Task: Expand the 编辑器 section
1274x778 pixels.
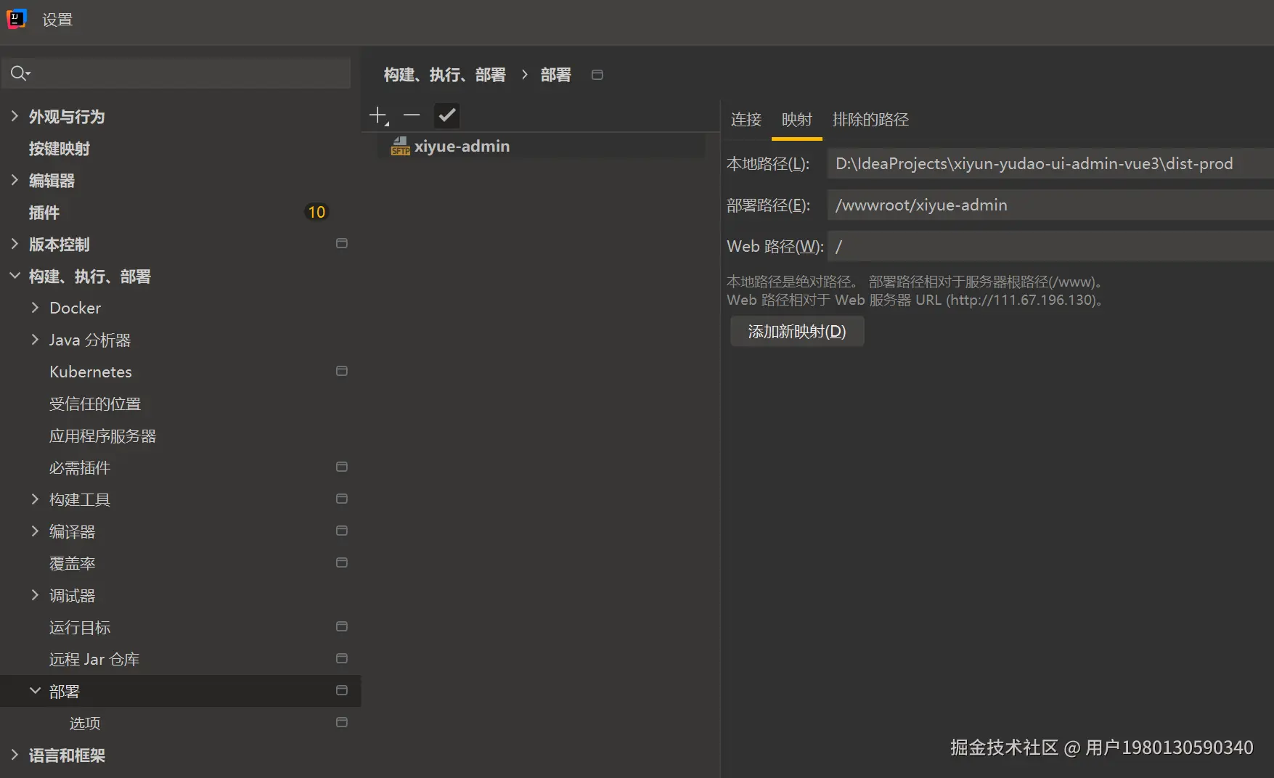Action: [x=15, y=180]
